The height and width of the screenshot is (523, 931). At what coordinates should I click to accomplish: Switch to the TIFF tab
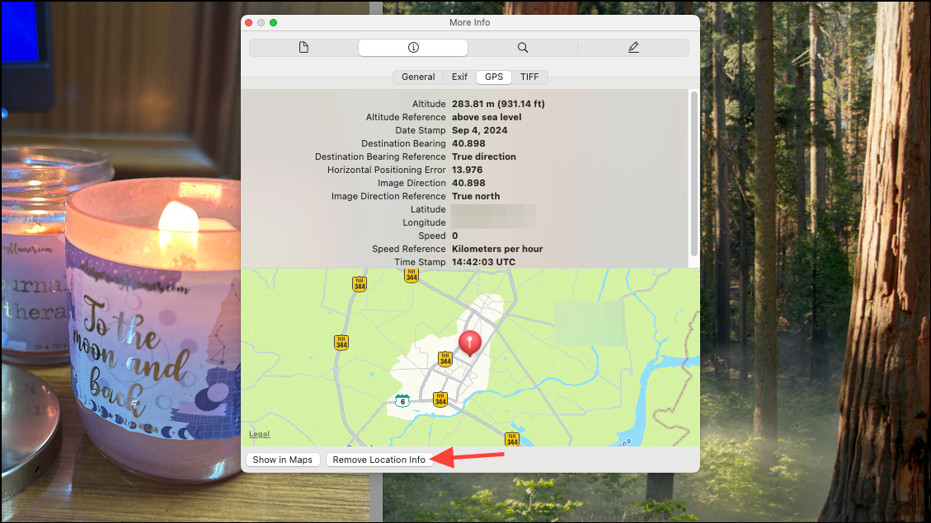point(529,77)
